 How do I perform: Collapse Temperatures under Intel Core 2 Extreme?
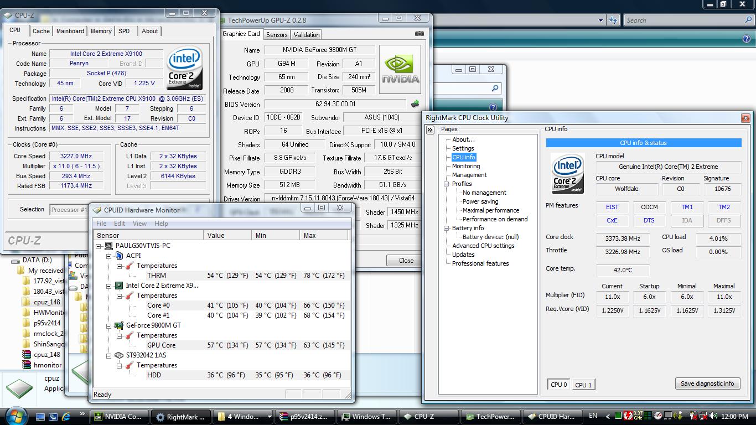point(119,296)
